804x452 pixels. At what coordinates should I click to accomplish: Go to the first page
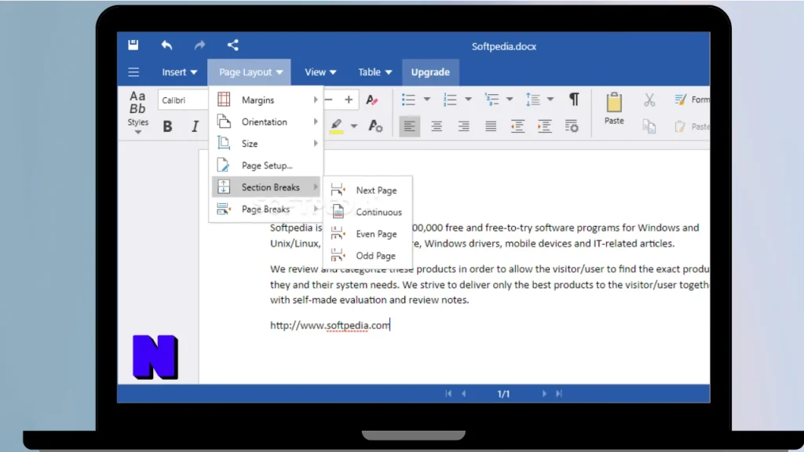click(448, 394)
